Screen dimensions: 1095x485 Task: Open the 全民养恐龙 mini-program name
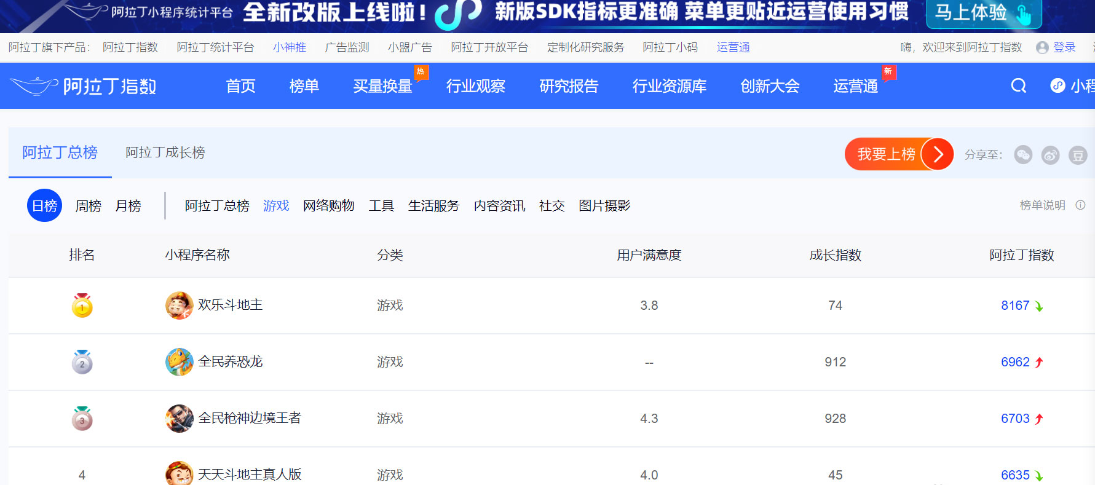click(230, 361)
